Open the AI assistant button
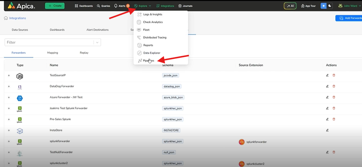This screenshot has height=167, width=362. point(290,6)
